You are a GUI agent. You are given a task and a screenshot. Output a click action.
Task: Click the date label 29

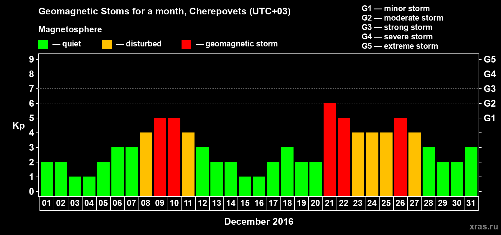(x=443, y=203)
